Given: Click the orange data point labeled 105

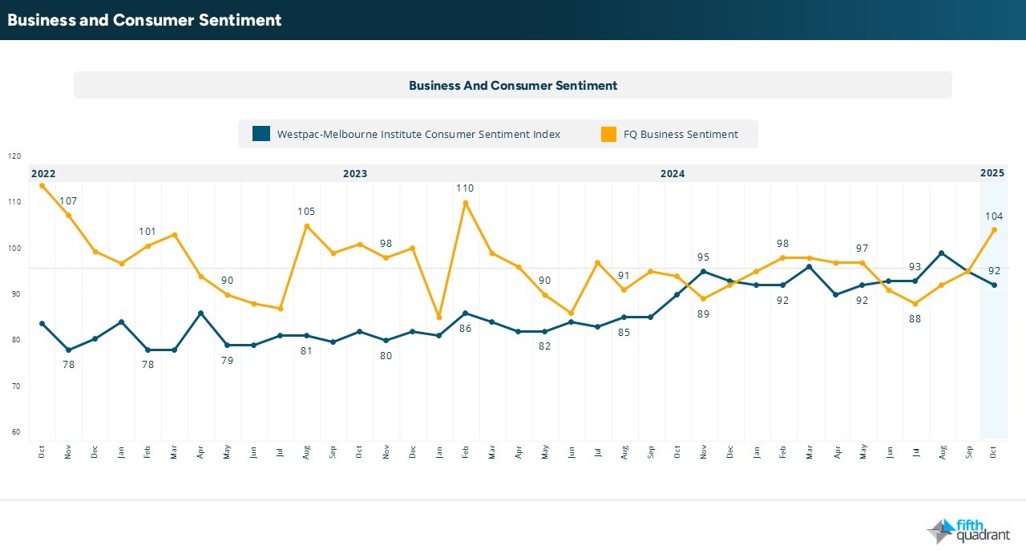Looking at the screenshot, I should pyautogui.click(x=306, y=226).
